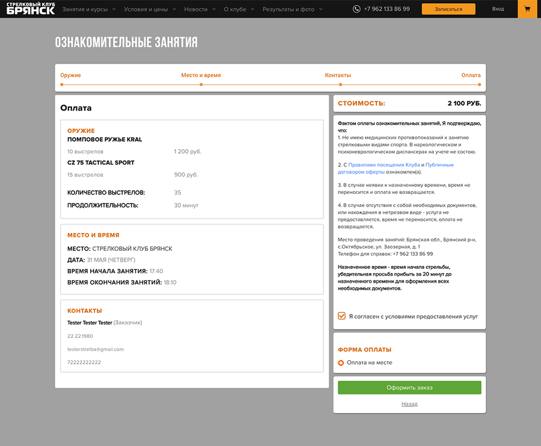Screen dimensions: 541x446
Task: Click the green Оформить заказ button
Action: 409,387
